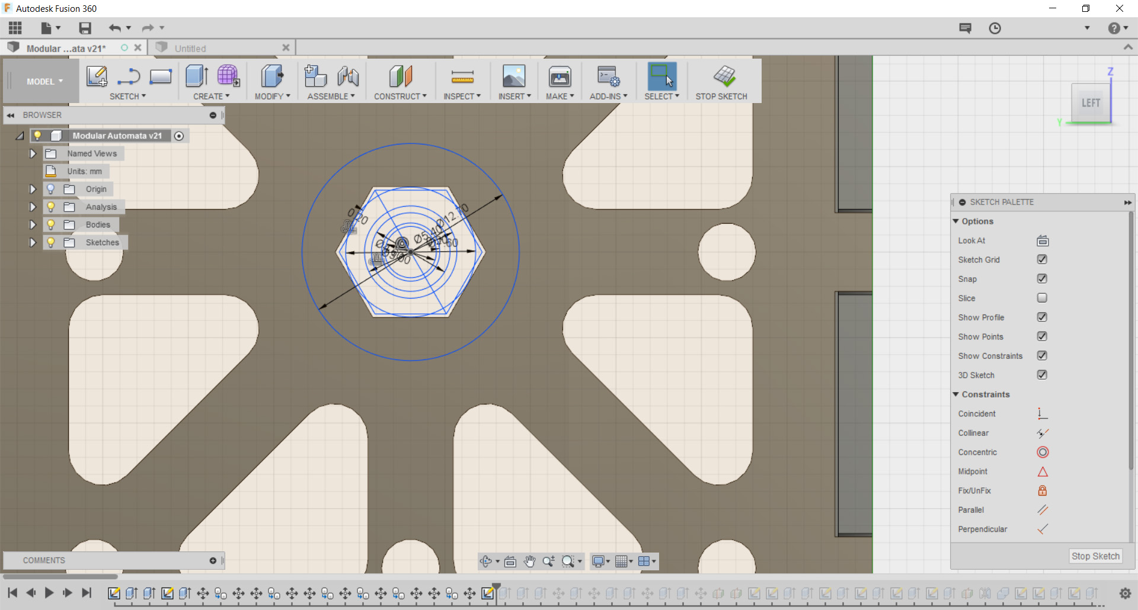The height and width of the screenshot is (610, 1138).
Task: Expand the Analysis tree node
Action: point(33,207)
